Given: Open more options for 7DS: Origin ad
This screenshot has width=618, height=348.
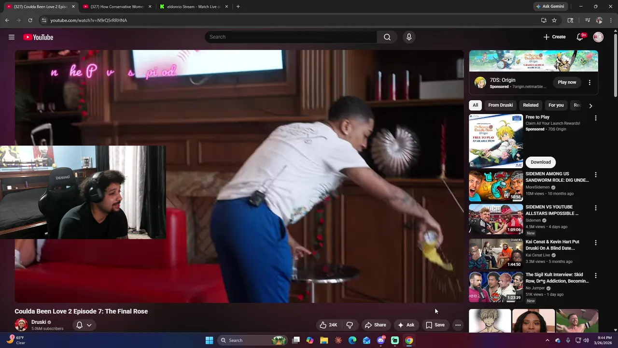Looking at the screenshot, I should [x=590, y=83].
